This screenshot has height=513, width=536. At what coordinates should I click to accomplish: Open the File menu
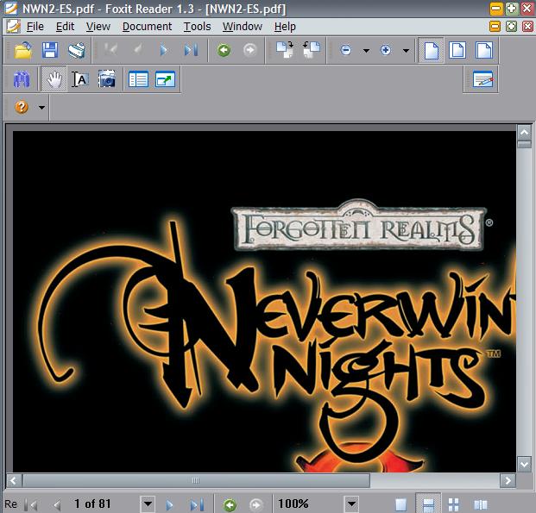point(35,27)
